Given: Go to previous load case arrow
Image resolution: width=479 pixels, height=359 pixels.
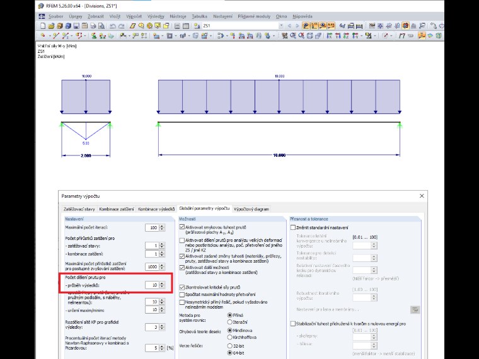Looking at the screenshot, I should pyautogui.click(x=289, y=26).
